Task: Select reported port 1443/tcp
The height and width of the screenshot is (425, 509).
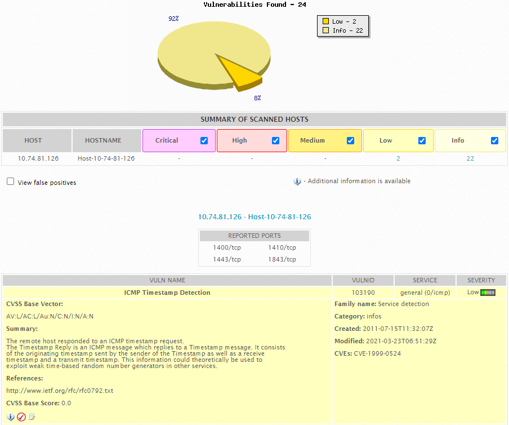Action: pyautogui.click(x=227, y=259)
